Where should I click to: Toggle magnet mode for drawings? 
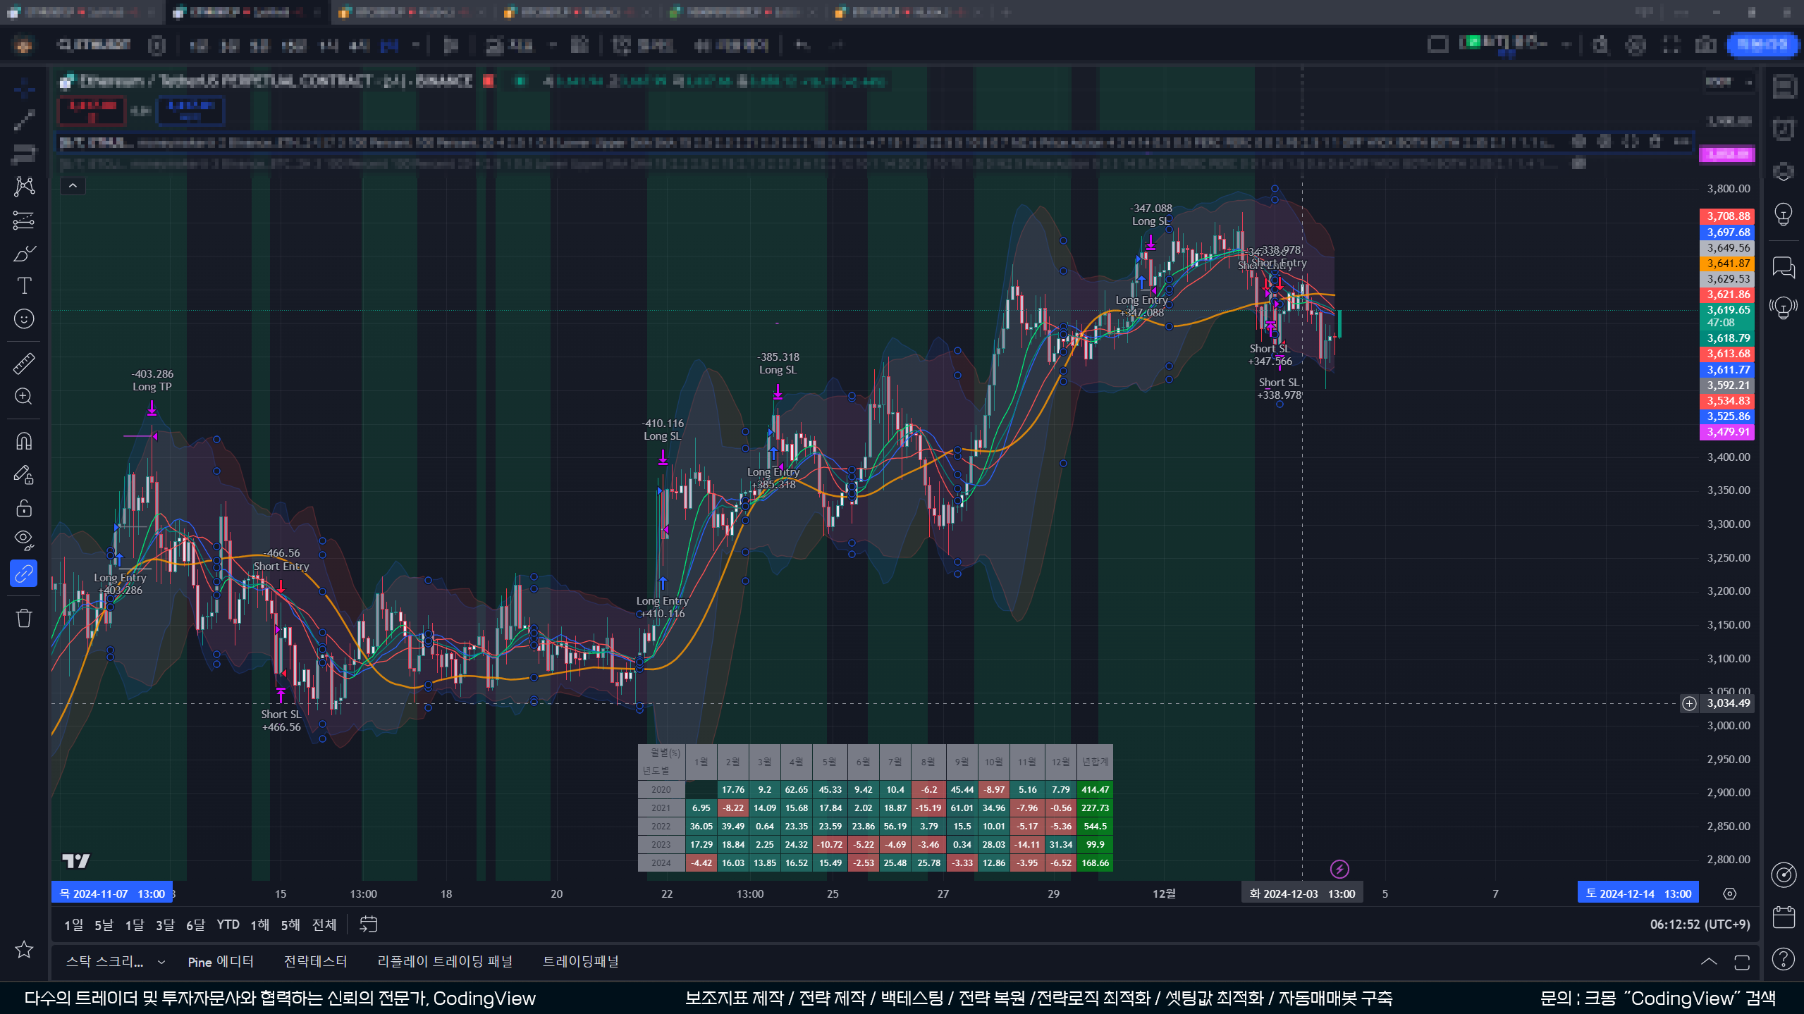(x=24, y=441)
